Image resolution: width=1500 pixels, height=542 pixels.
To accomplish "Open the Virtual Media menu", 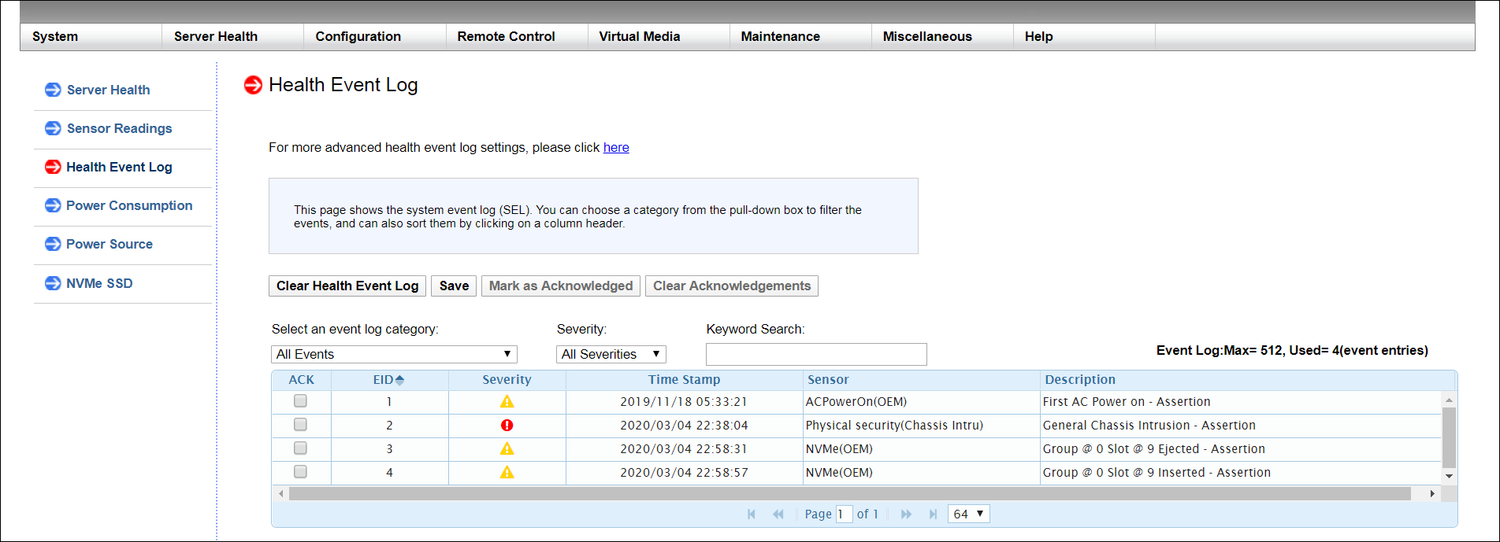I will point(639,37).
